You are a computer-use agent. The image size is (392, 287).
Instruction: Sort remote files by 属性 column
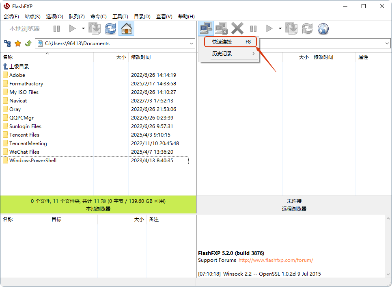[370, 57]
